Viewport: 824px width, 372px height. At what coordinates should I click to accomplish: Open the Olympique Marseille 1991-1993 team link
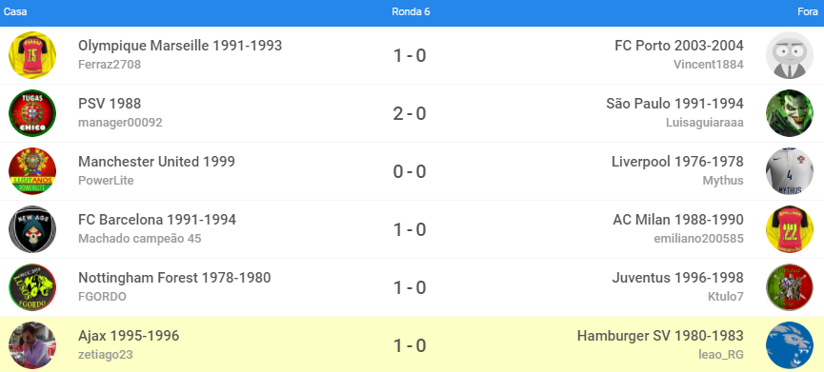click(180, 46)
